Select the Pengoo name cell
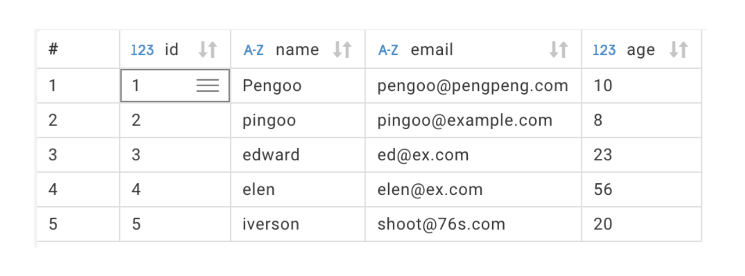Image resolution: width=745 pixels, height=276 pixels. pos(272,86)
